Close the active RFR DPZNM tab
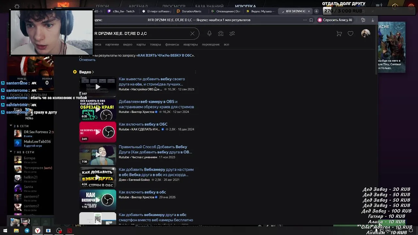 309,11
